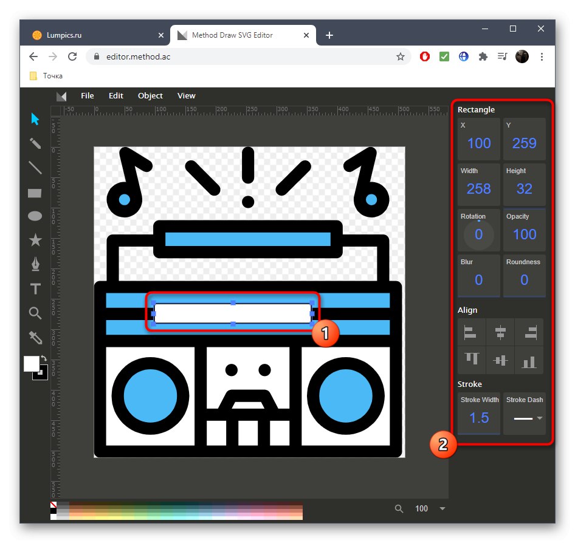Viewport: 575px width, 543px height.
Task: Click the Width input field
Action: [x=478, y=189]
